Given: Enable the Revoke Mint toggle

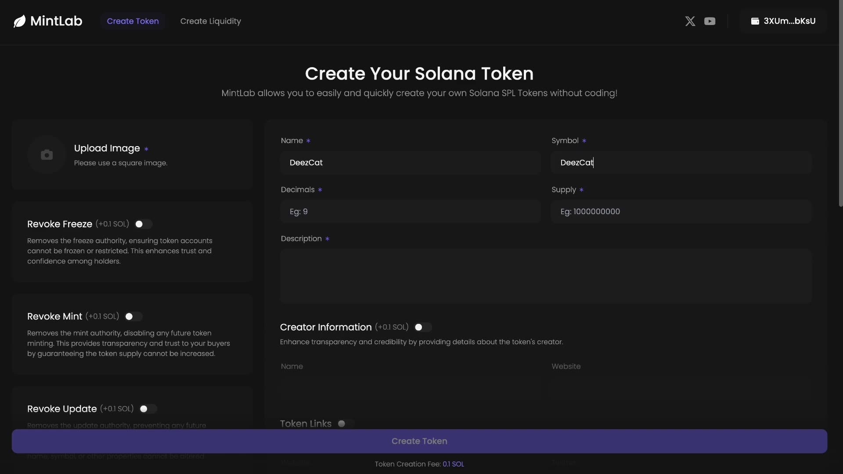Looking at the screenshot, I should click(x=133, y=316).
